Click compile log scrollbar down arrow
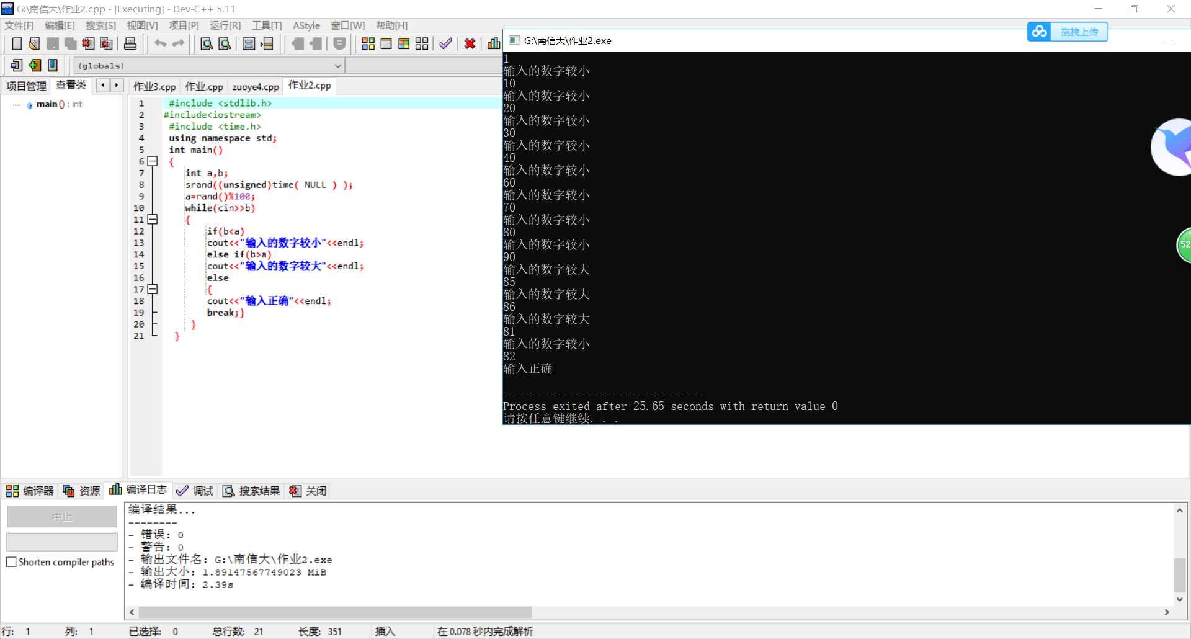This screenshot has width=1191, height=639. pyautogui.click(x=1180, y=599)
